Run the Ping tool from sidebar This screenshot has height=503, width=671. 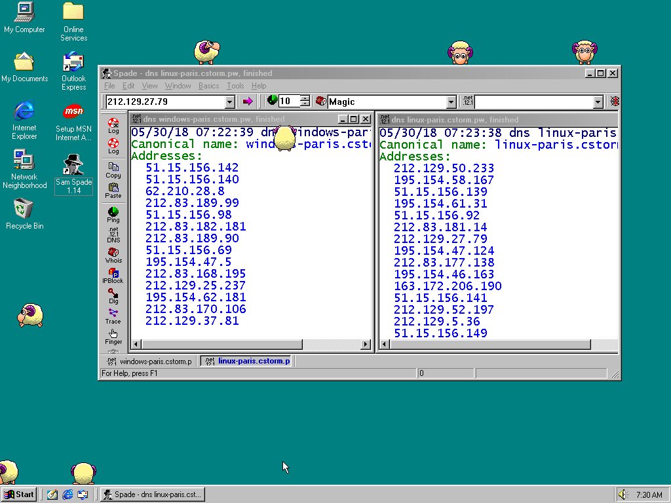pyautogui.click(x=113, y=215)
